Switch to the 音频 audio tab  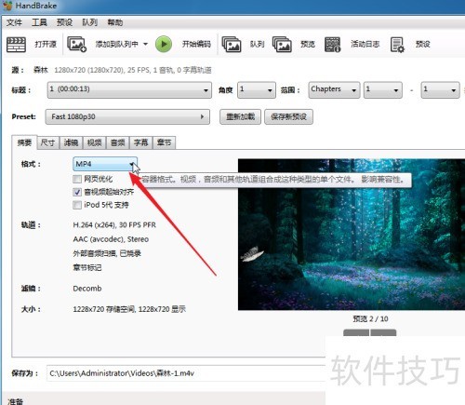(x=118, y=142)
